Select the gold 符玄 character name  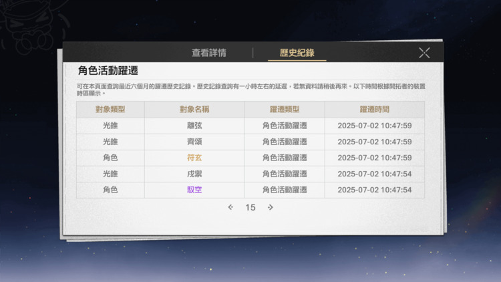(194, 158)
